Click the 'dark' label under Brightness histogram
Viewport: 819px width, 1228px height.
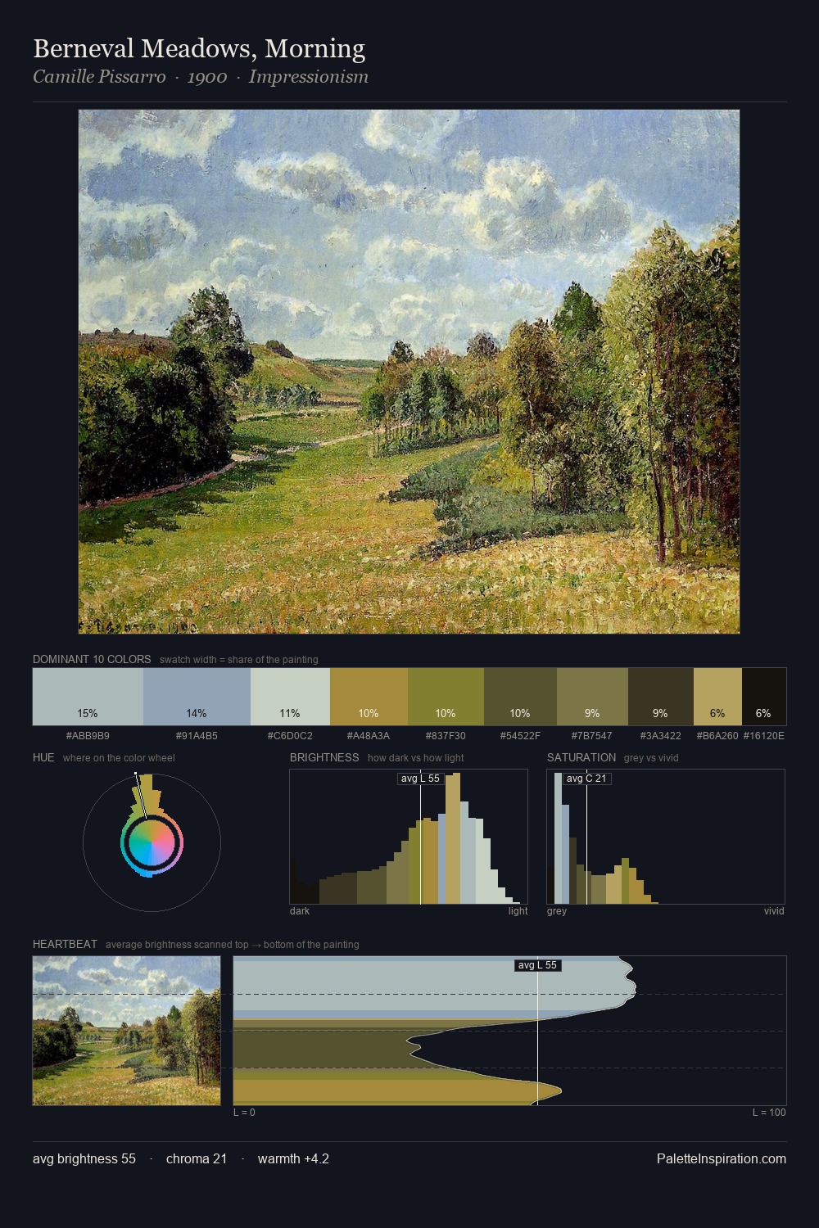[x=300, y=911]
